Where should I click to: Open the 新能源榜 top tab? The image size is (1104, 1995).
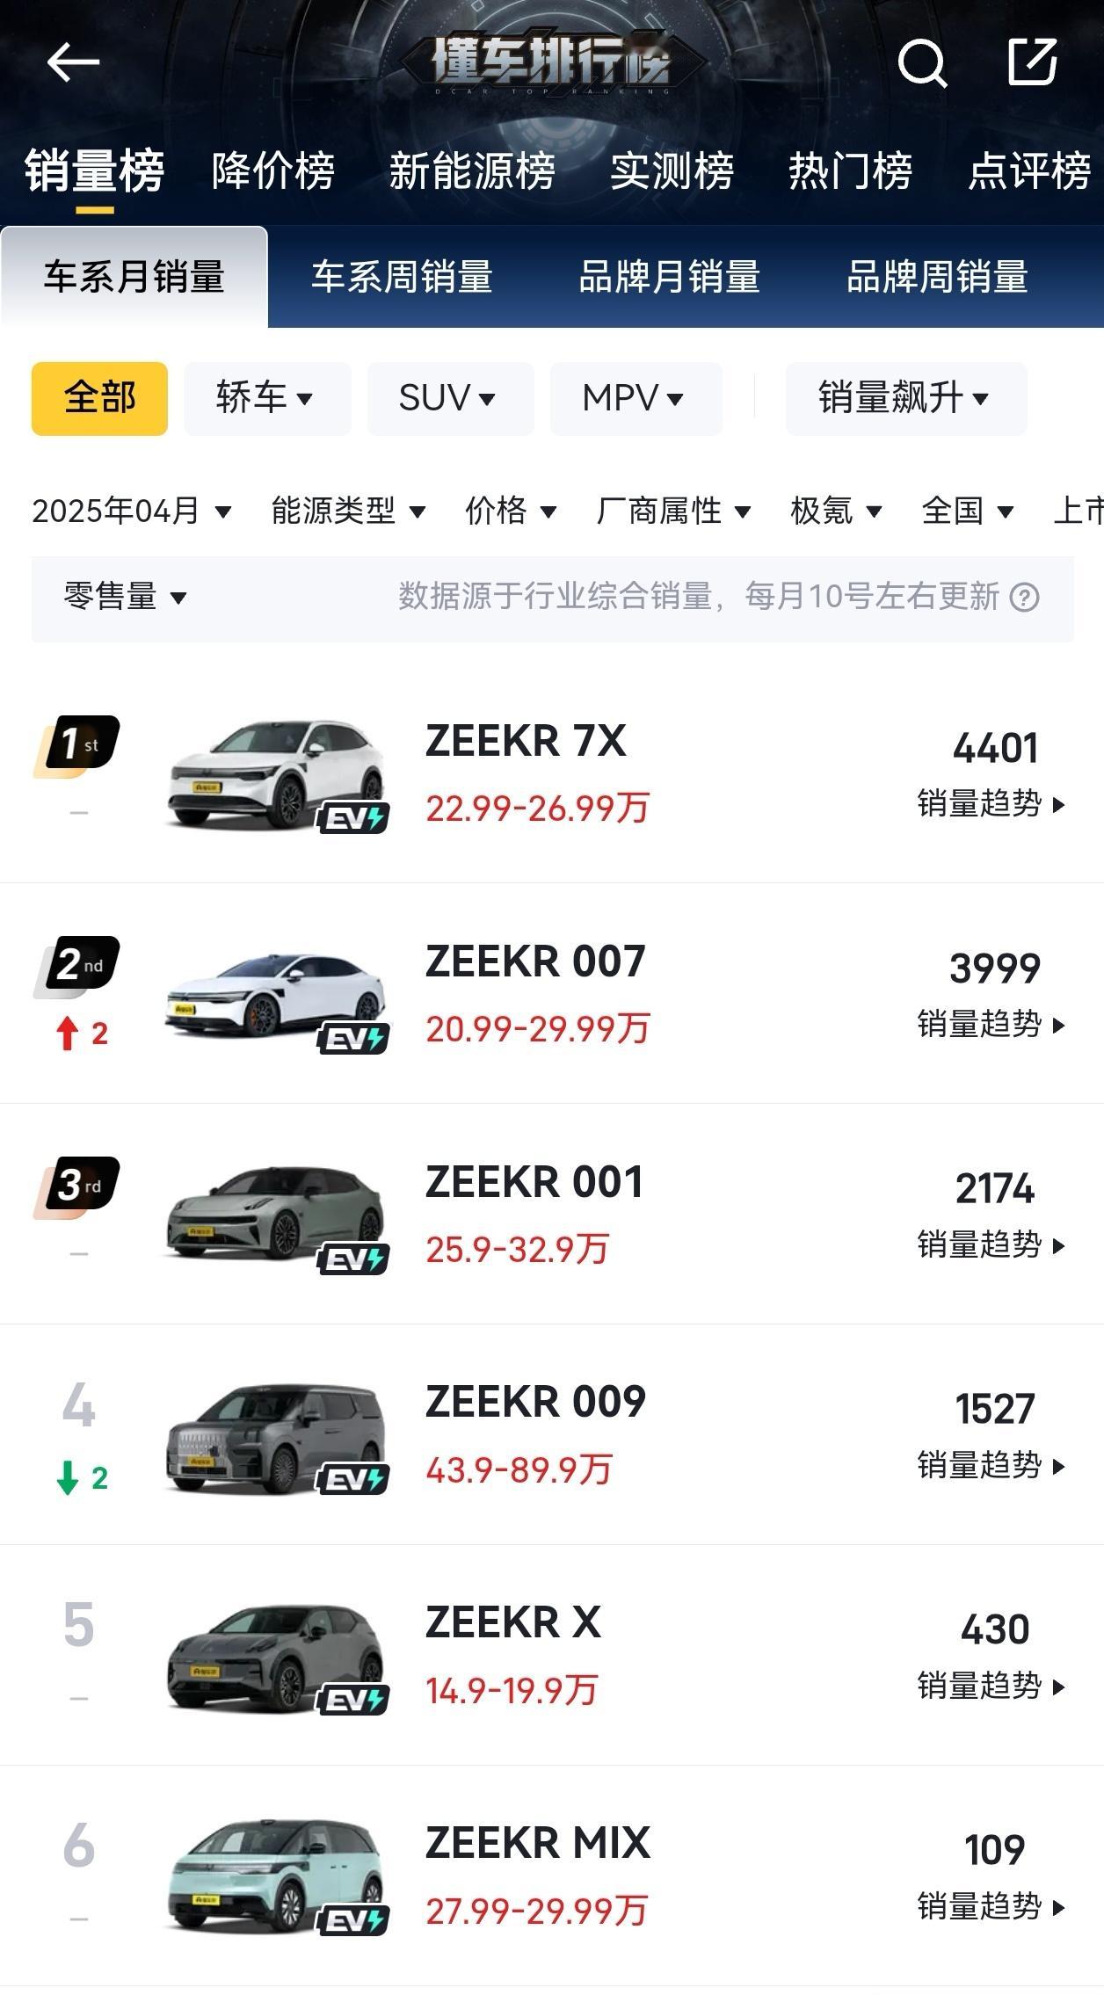(x=472, y=170)
